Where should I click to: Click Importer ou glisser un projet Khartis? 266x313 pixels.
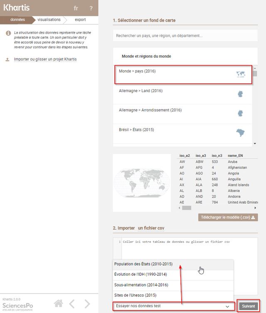coord(45,59)
